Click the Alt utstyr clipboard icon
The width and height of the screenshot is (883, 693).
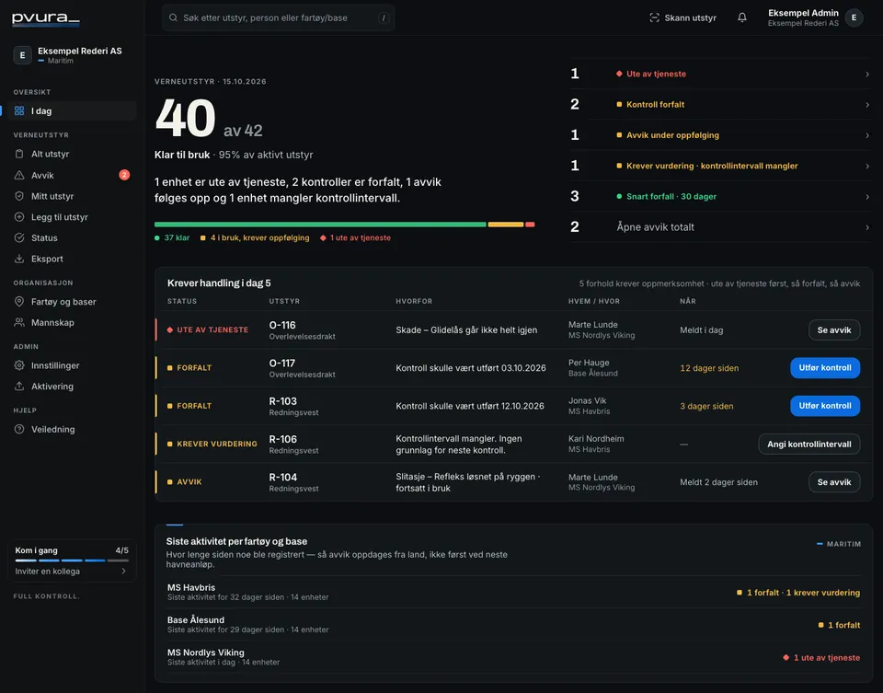19,154
